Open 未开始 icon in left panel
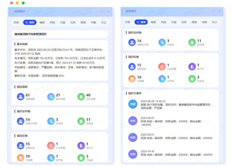 pyautogui.click(x=51, y=158)
